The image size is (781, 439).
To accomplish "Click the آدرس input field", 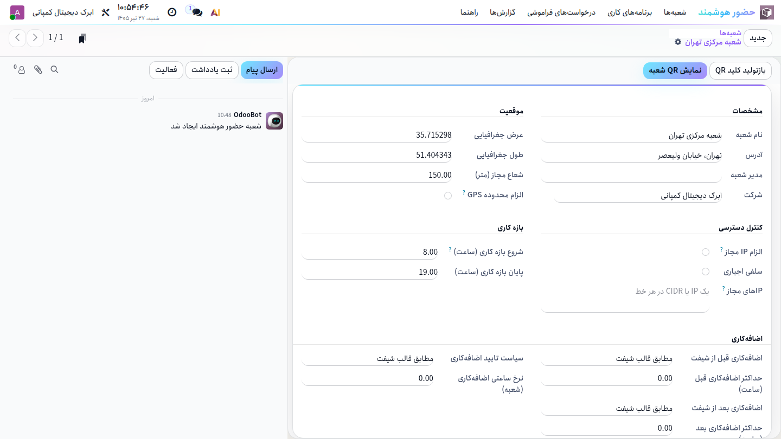I will 631,156.
